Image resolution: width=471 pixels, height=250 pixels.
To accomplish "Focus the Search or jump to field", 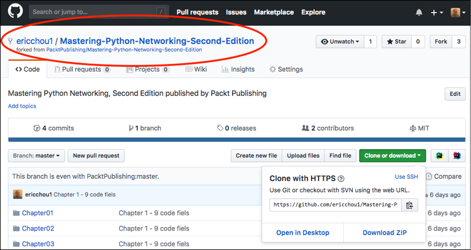I will [99, 12].
